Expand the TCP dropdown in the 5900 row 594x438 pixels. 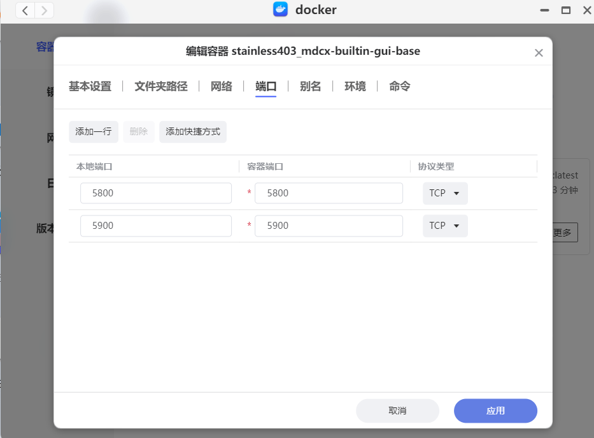coord(445,226)
